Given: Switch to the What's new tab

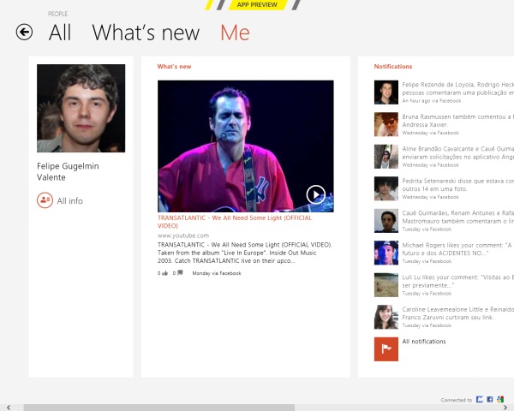Looking at the screenshot, I should click(146, 33).
